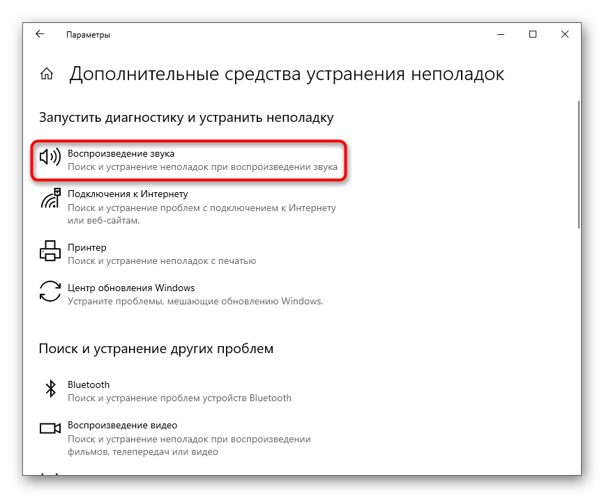Click the vertical scrollbar thumb

578,164
